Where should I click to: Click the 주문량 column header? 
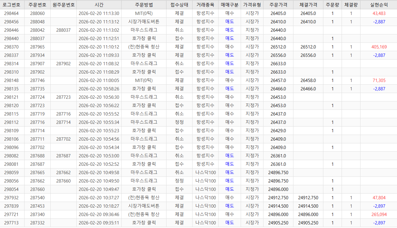click(332, 5)
